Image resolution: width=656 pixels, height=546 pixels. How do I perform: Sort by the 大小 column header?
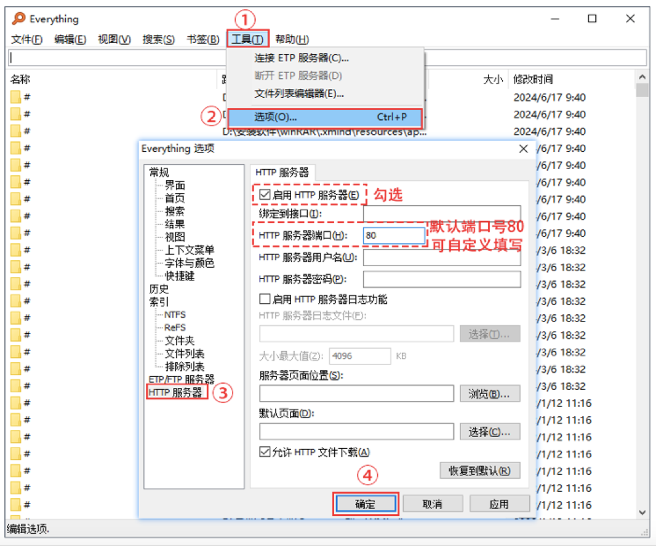[492, 79]
